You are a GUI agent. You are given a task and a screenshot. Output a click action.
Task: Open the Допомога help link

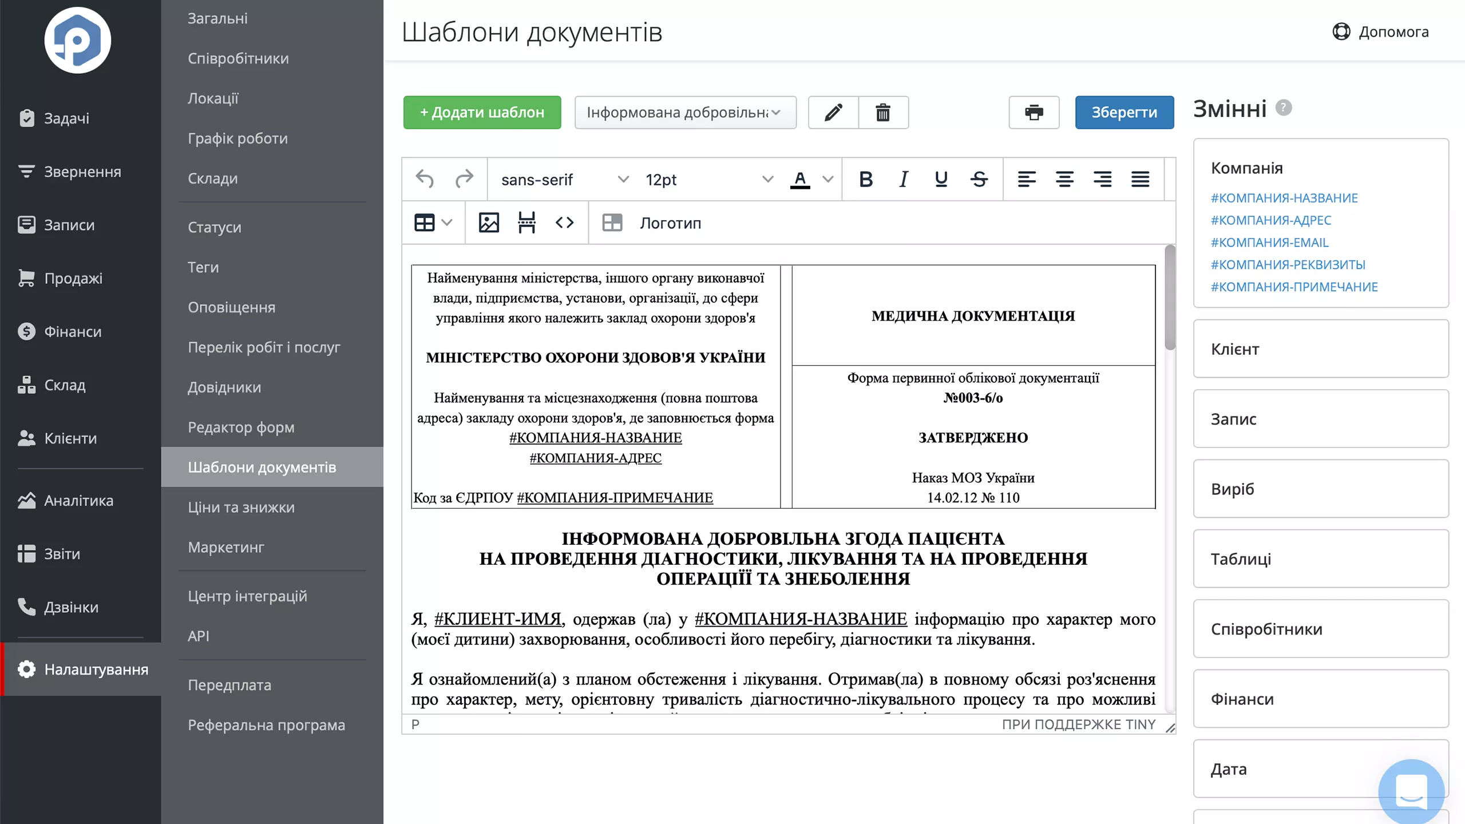point(1380,31)
